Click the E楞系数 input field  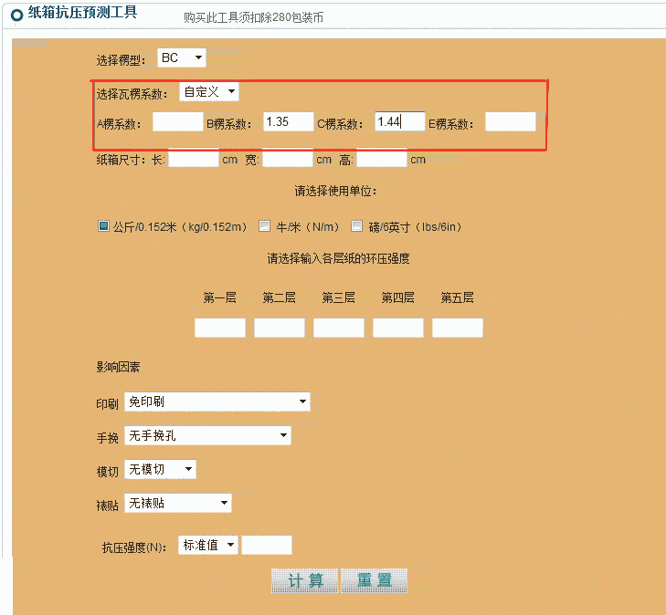[510, 122]
